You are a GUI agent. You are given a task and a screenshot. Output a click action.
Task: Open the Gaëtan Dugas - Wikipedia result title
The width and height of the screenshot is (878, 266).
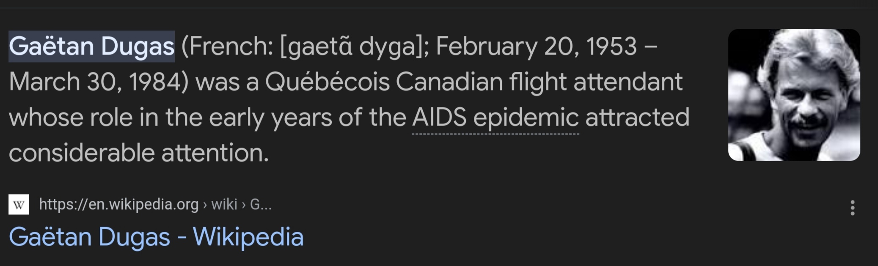156,236
